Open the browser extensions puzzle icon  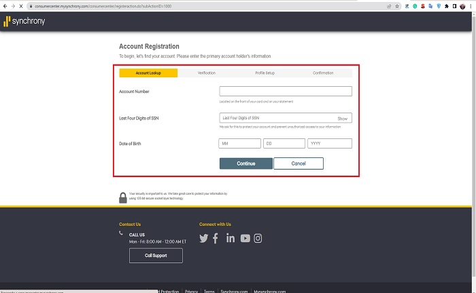pyautogui.click(x=446, y=5)
